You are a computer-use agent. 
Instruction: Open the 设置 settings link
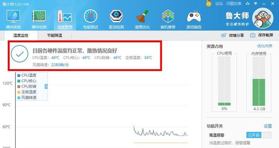click(x=268, y=126)
